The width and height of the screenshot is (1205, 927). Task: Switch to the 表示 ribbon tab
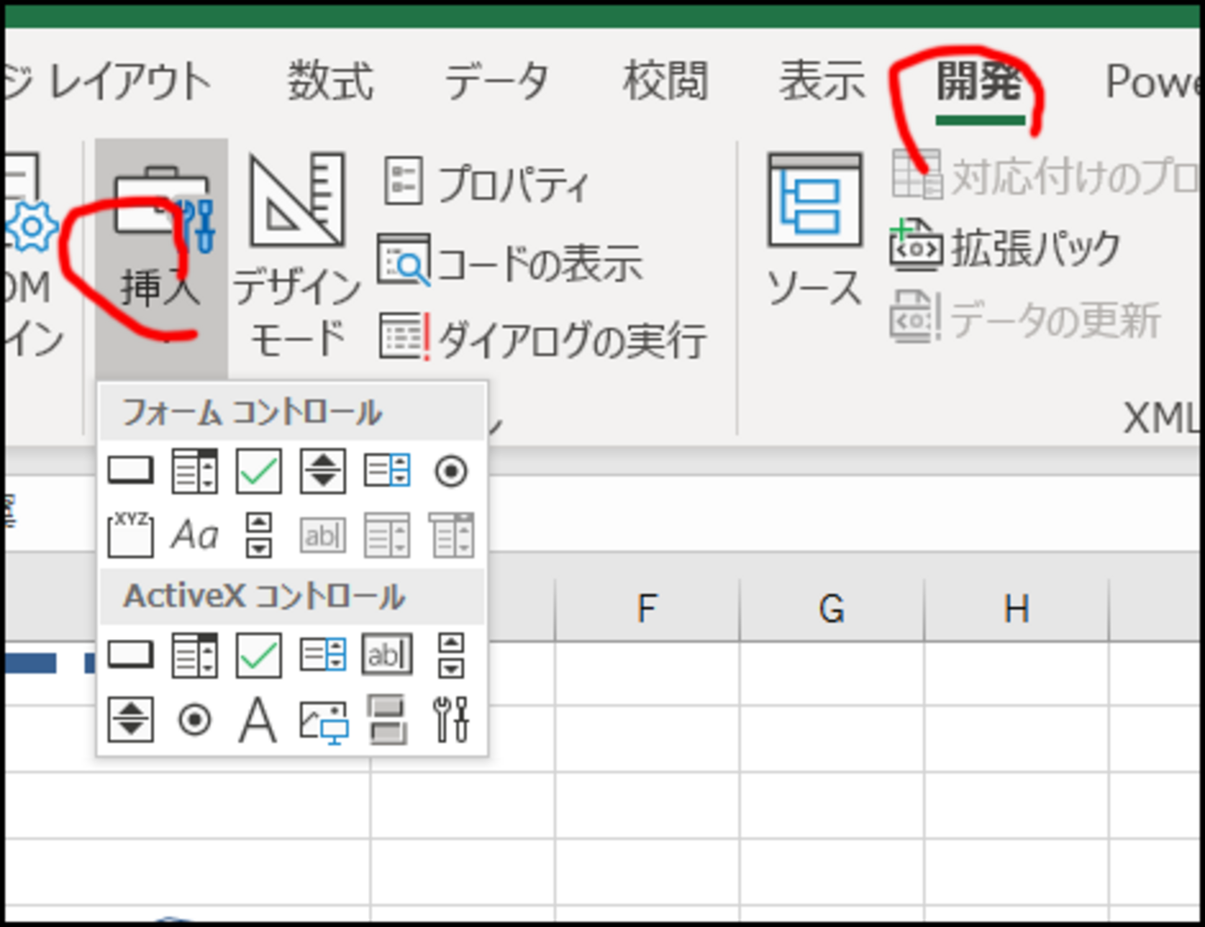(820, 81)
